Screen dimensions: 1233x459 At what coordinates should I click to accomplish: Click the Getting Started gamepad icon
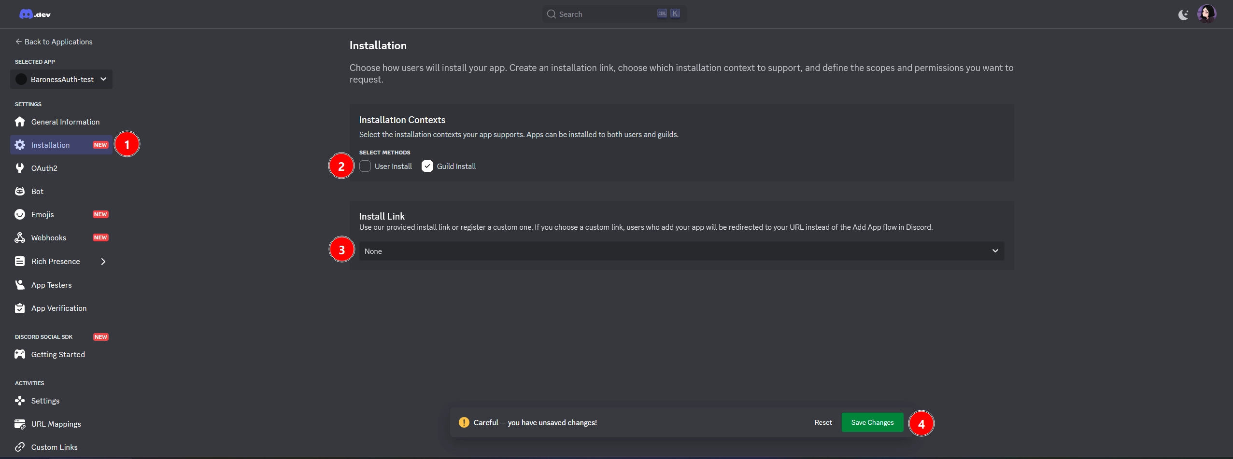pos(20,354)
